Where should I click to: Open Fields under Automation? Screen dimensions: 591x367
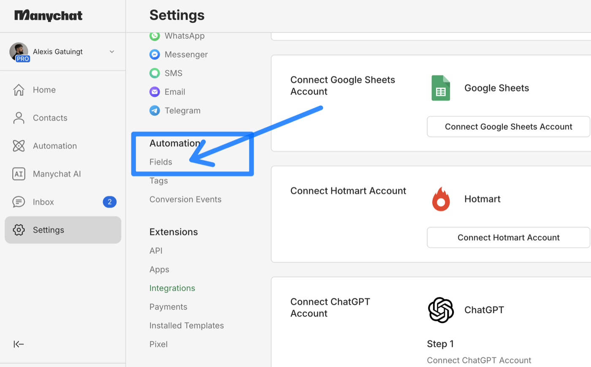click(x=161, y=162)
